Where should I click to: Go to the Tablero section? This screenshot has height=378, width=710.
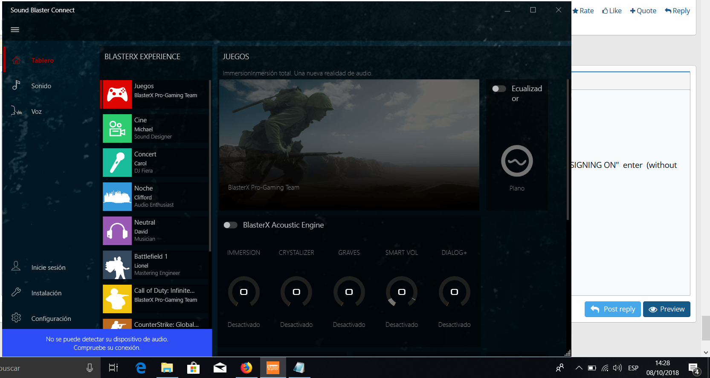[x=43, y=61]
